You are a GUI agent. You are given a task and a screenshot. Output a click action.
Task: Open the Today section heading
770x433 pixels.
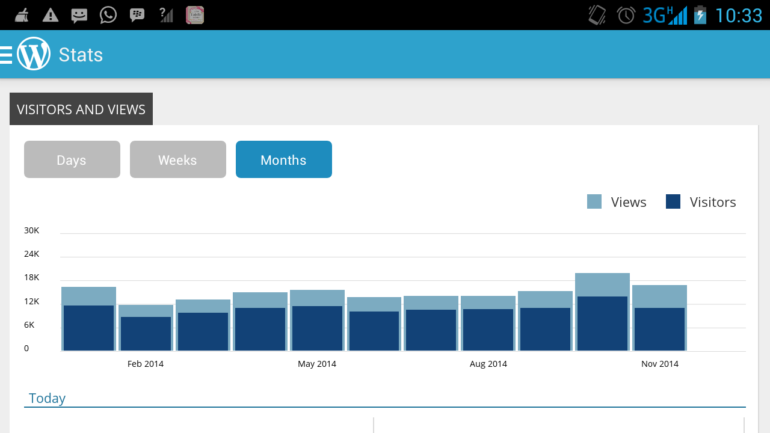tap(47, 398)
